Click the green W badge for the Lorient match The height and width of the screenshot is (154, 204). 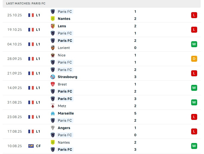pyautogui.click(x=194, y=44)
